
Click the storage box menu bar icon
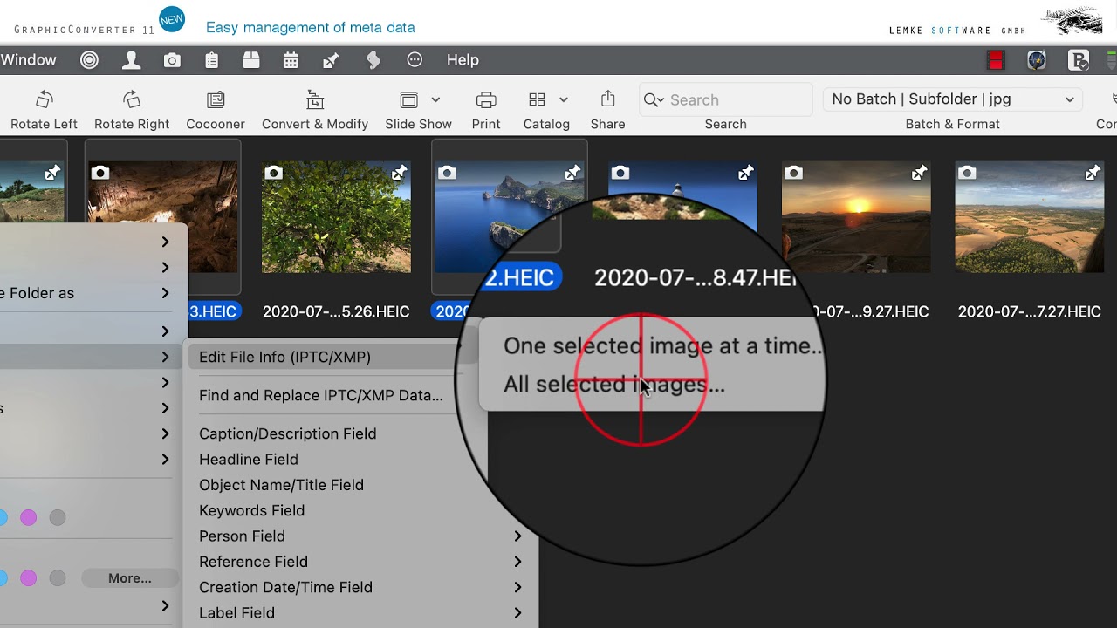[x=251, y=60]
